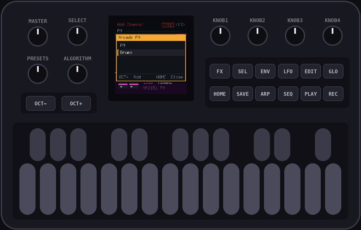The width and height of the screenshot is (361, 230).
Task: Start playback with the PLAY button
Action: pyautogui.click(x=311, y=94)
